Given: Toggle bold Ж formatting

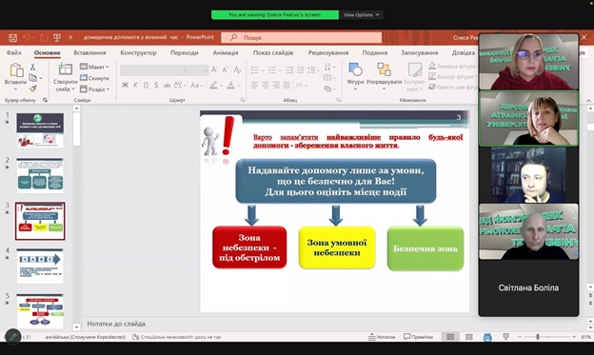Looking at the screenshot, I should point(125,86).
